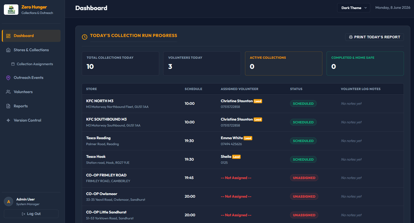Click the Outreach Events map pin icon
414x223 pixels.
pos(8,78)
